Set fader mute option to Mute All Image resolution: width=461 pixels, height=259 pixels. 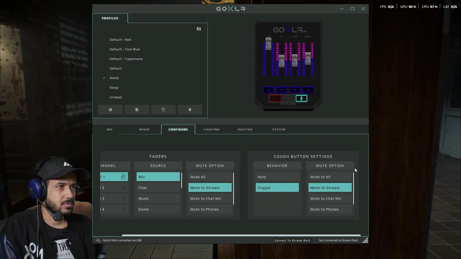(210, 177)
